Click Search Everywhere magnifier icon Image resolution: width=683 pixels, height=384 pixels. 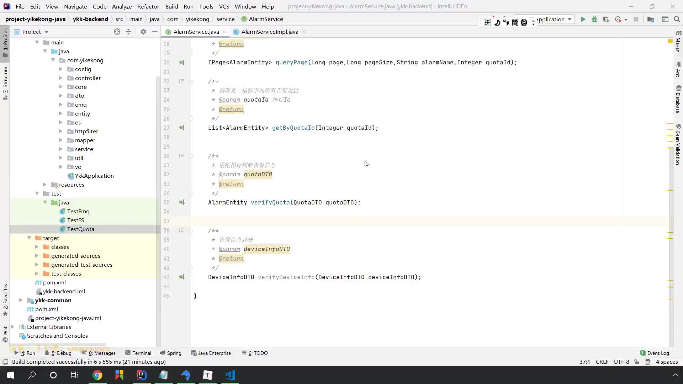pyautogui.click(x=677, y=20)
